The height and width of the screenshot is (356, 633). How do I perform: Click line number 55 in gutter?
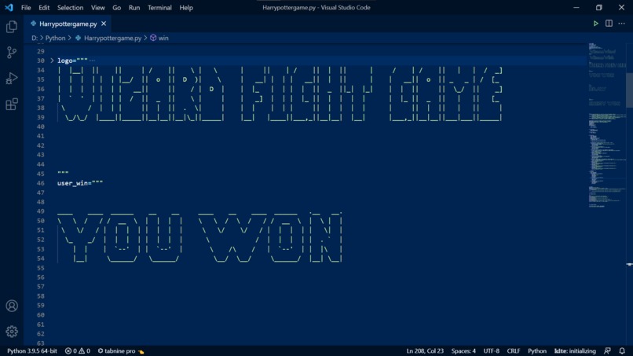40,268
